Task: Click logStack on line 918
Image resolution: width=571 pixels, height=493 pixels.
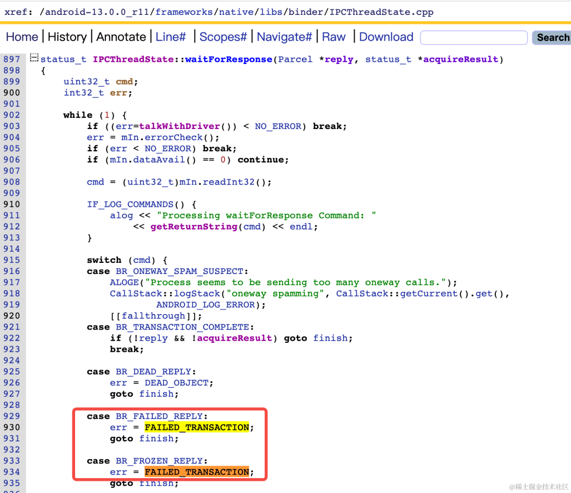Action: click(x=197, y=294)
